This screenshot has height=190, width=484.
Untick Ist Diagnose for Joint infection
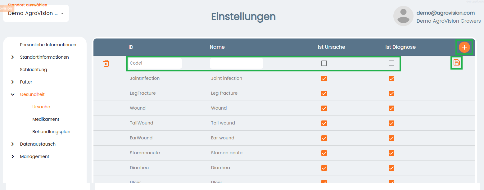391,79
